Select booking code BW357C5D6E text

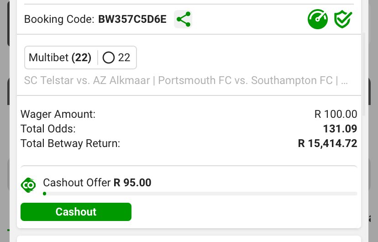click(x=132, y=20)
